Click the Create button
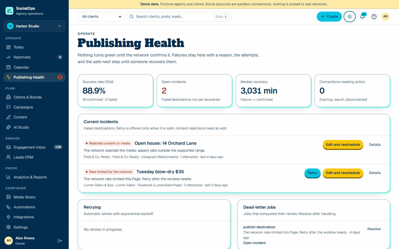The image size is (399, 249). [x=329, y=17]
